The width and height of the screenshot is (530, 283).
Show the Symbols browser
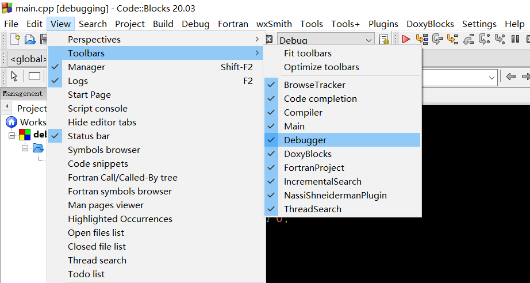pos(156,150)
